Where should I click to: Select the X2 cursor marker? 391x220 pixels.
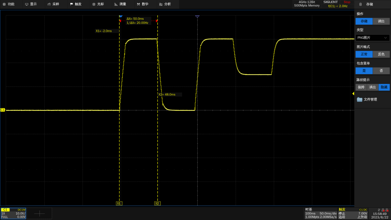[x=157, y=203]
